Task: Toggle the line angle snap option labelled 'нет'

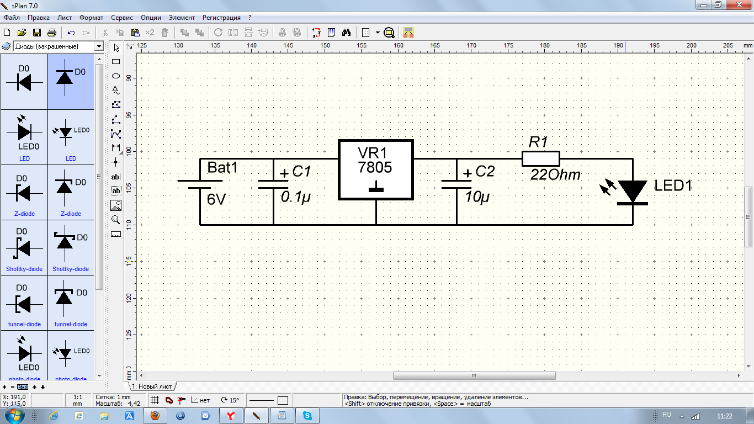Action: pos(201,400)
